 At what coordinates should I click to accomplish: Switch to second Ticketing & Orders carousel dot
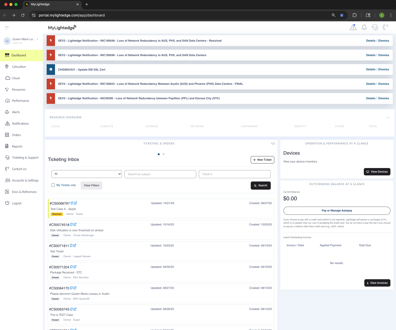[164, 154]
